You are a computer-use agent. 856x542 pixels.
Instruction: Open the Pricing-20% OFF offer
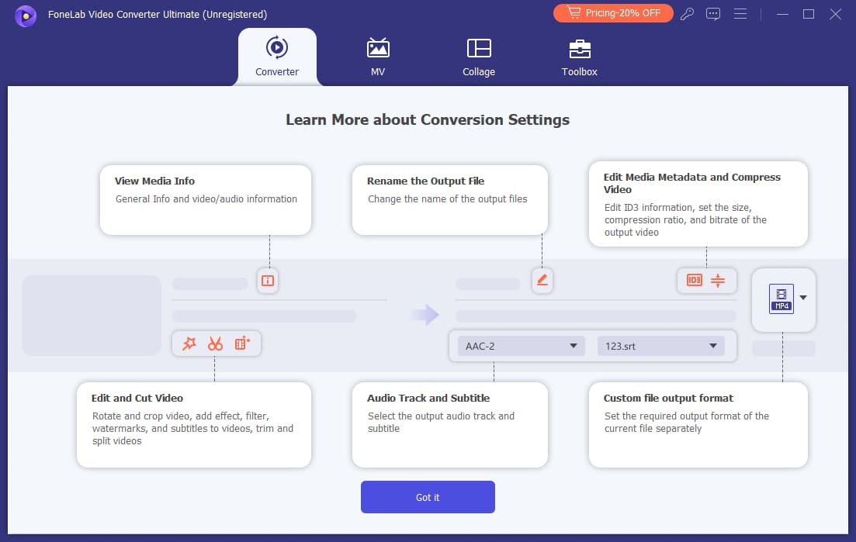click(613, 13)
